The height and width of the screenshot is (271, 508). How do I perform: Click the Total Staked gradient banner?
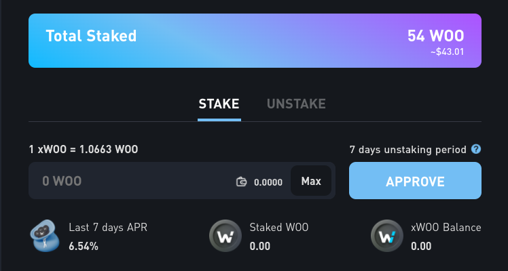click(x=255, y=41)
